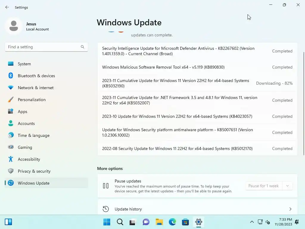Show hidden system tray icons
305x229 pixels.
[x=252, y=222]
